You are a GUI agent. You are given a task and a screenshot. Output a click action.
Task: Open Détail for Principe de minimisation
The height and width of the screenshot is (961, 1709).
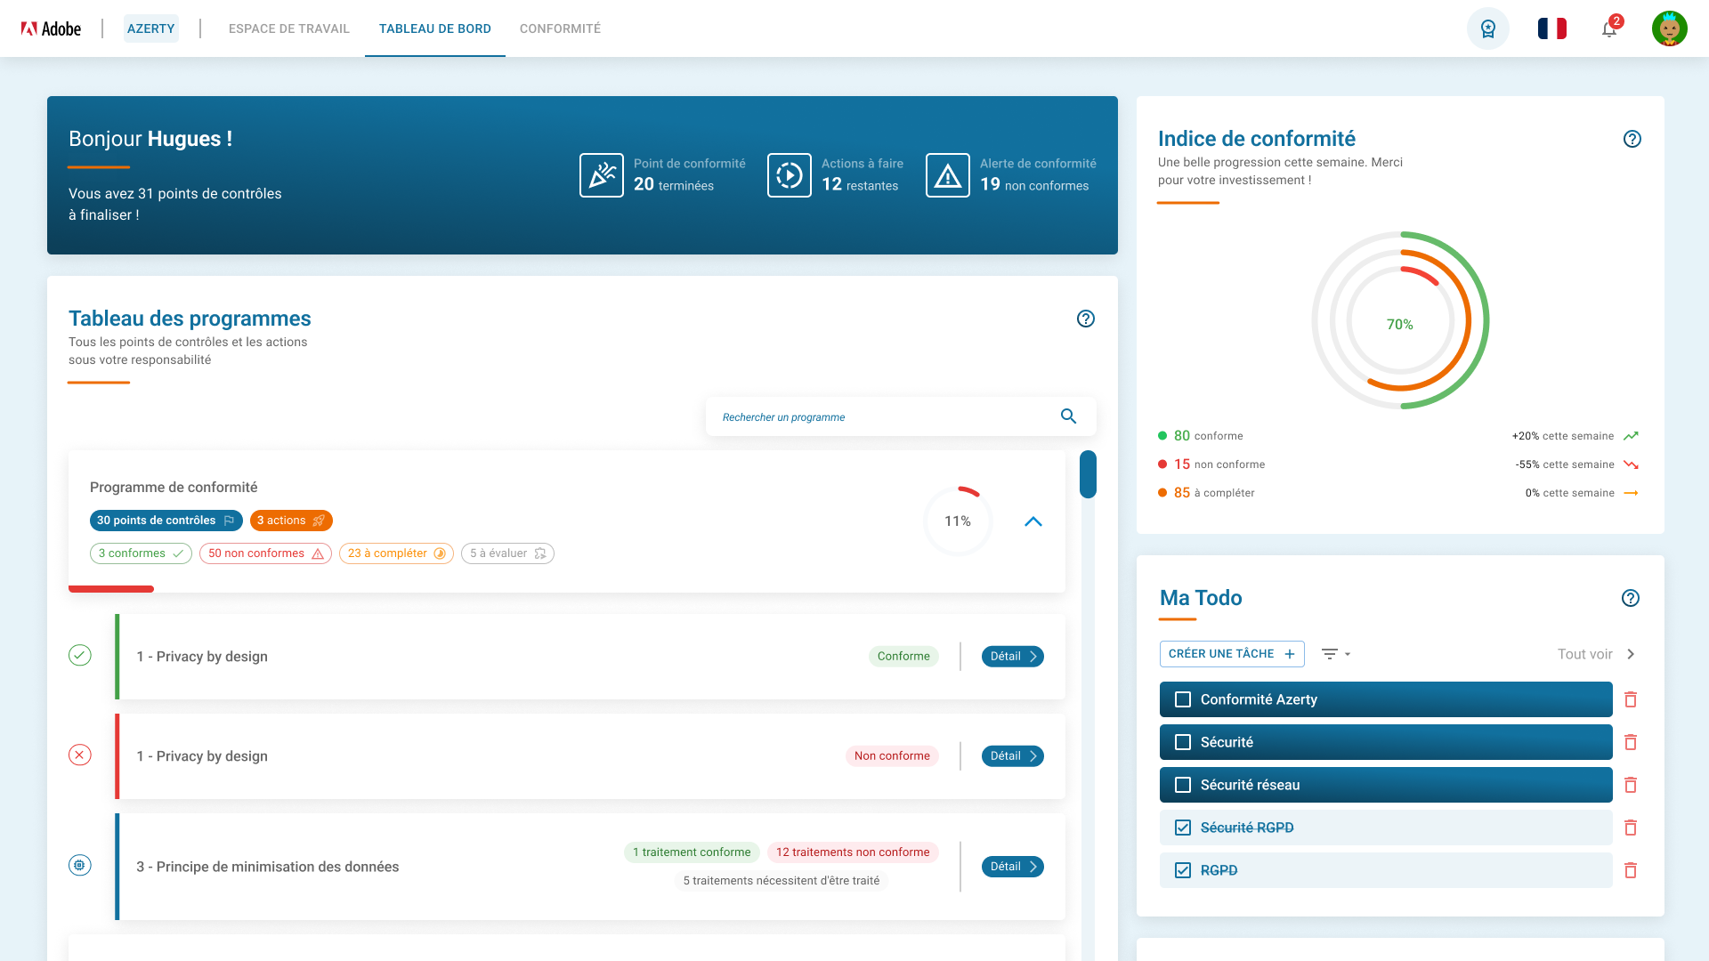(1013, 867)
